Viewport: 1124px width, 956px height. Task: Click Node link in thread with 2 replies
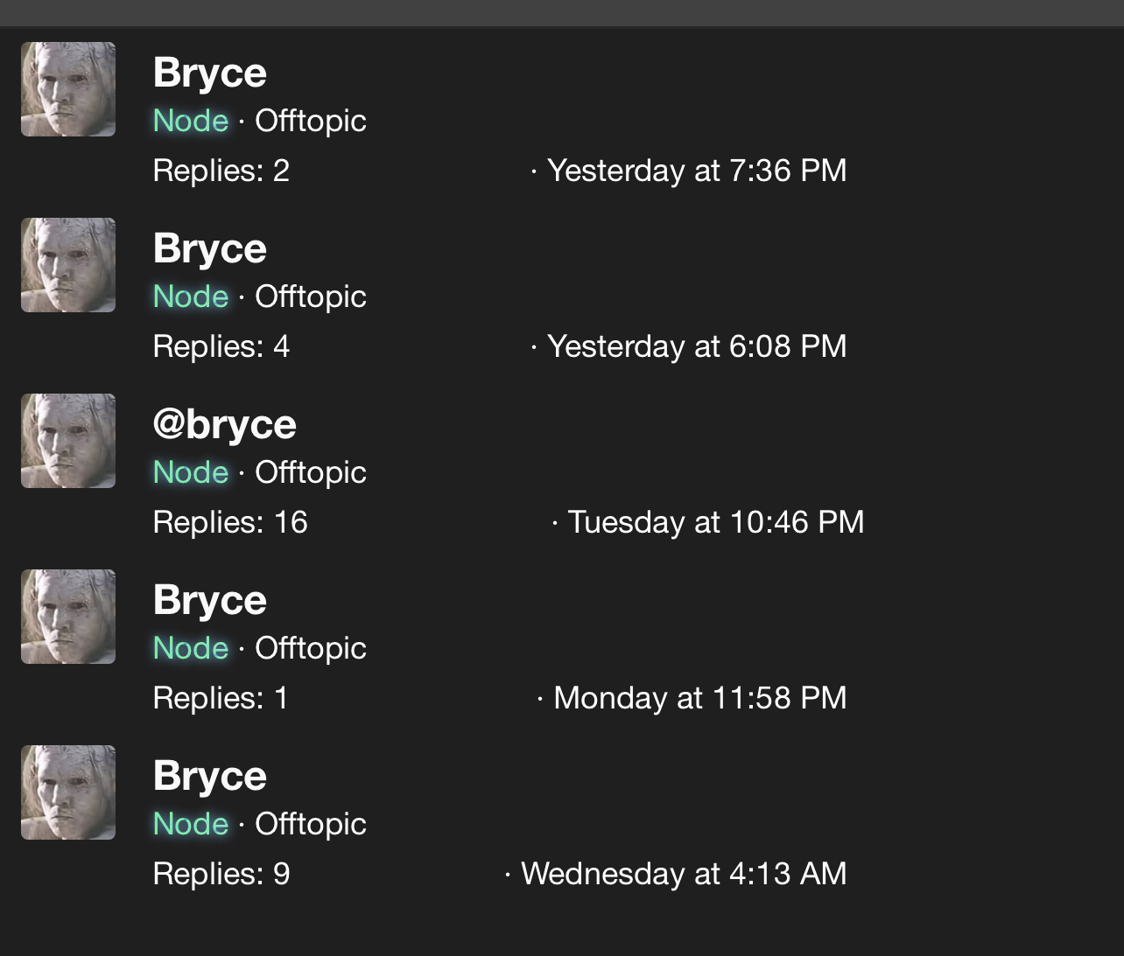pyautogui.click(x=190, y=121)
